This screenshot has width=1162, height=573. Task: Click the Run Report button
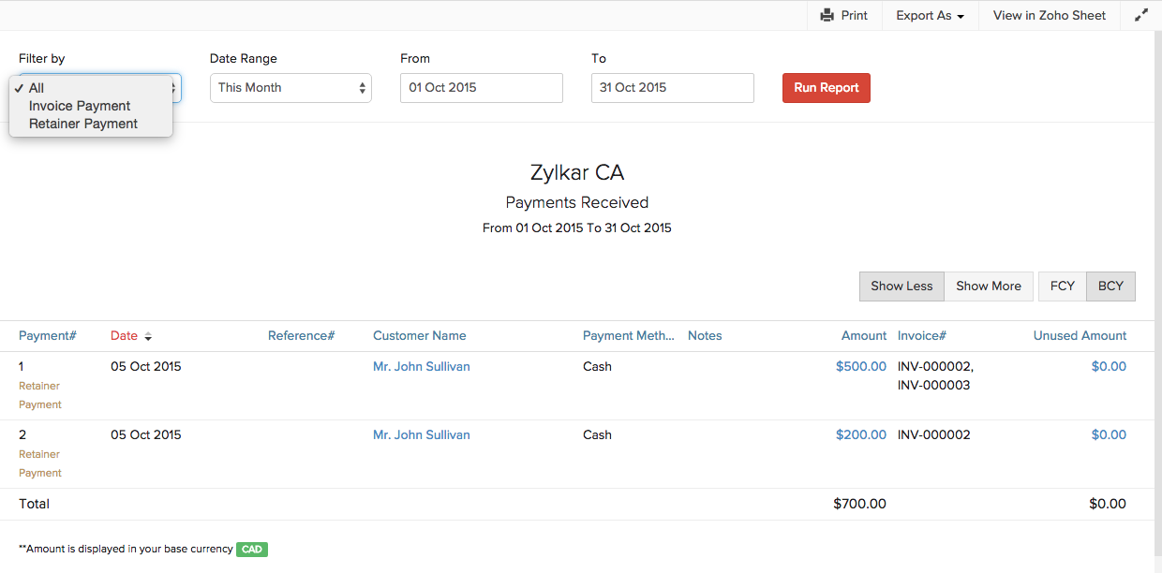pos(827,88)
